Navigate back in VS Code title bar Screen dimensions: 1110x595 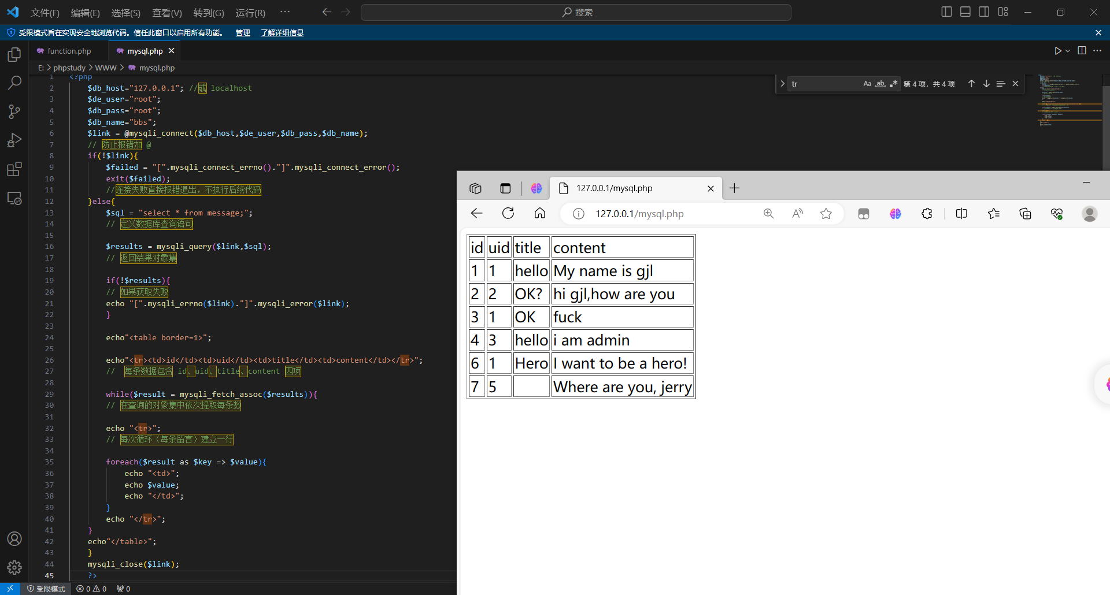327,12
